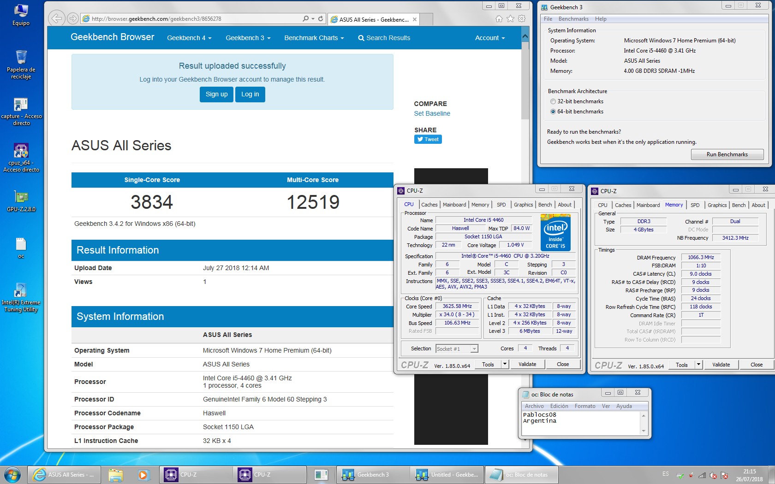Image resolution: width=775 pixels, height=484 pixels.
Task: Open Tools dropdown arrow in CPU window
Action: pos(505,364)
